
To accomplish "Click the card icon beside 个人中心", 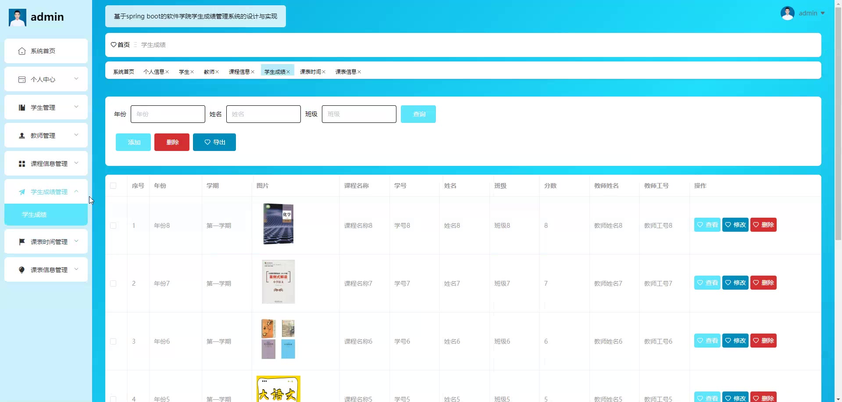I will point(22,79).
